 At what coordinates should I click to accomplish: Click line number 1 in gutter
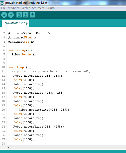click(x=4, y=29)
